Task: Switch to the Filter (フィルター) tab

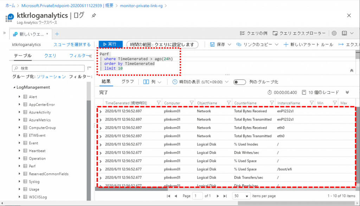Action: [79, 56]
